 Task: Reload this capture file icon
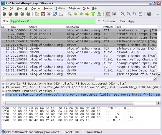[x=55, y=14]
